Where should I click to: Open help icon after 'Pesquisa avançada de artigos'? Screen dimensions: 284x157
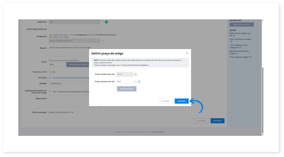click(236, 53)
